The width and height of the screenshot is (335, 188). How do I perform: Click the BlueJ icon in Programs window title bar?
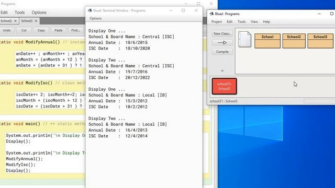pos(211,14)
